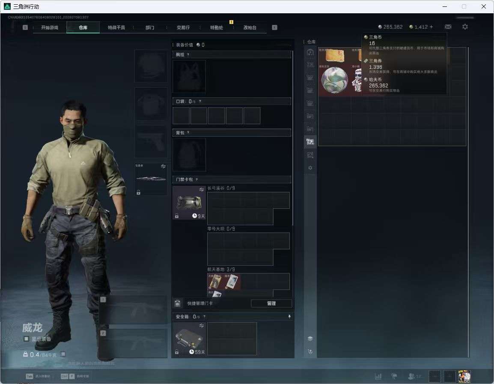The width and height of the screenshot is (494, 384).
Task: Click the marble ball item in warehouse
Action: tap(334, 80)
